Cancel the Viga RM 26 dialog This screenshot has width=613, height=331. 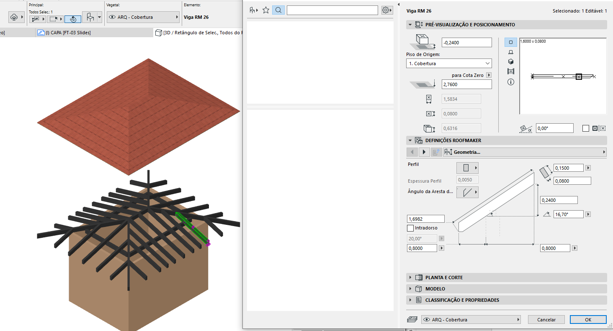(x=546, y=319)
